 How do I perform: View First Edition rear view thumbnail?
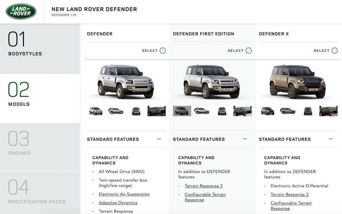222,111
